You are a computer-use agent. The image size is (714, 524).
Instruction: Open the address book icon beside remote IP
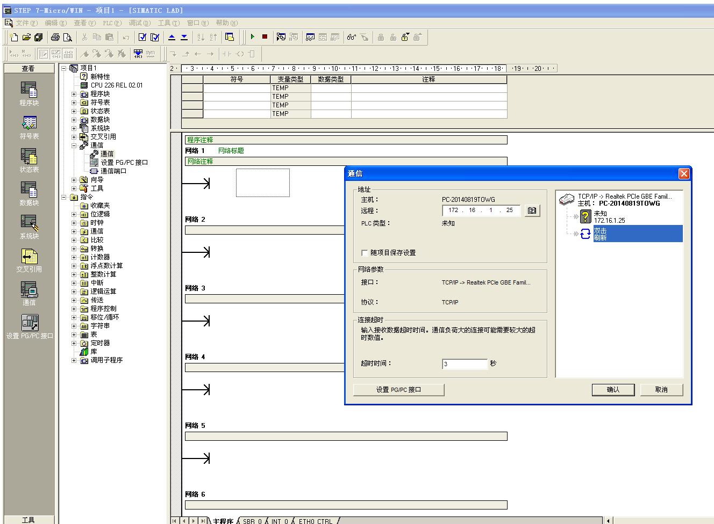tap(532, 210)
